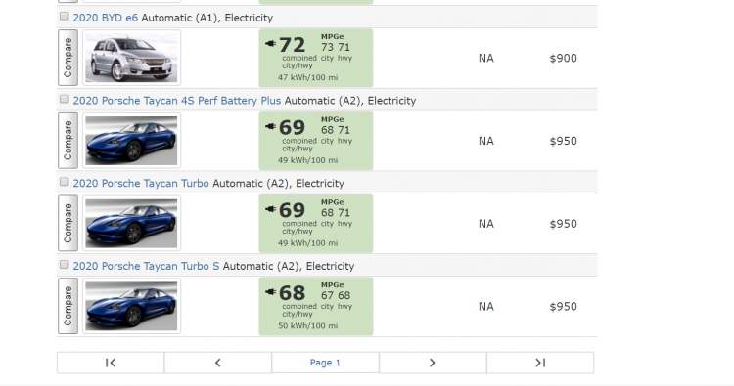Open the 2020 Porsche Taycan Turbo S link

[146, 266]
